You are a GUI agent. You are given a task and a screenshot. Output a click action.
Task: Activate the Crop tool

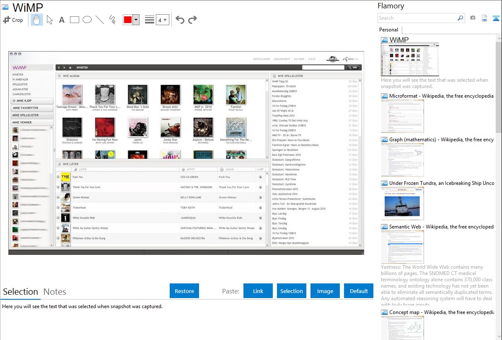tap(13, 20)
